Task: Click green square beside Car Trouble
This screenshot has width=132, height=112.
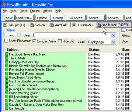Action: pyautogui.click(x=7, y=108)
